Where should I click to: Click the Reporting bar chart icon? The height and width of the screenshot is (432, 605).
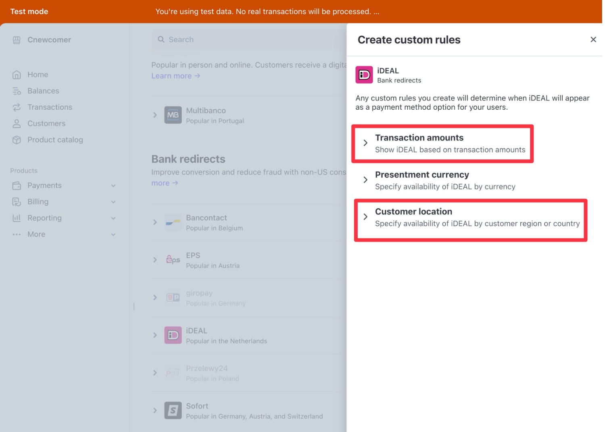point(17,218)
